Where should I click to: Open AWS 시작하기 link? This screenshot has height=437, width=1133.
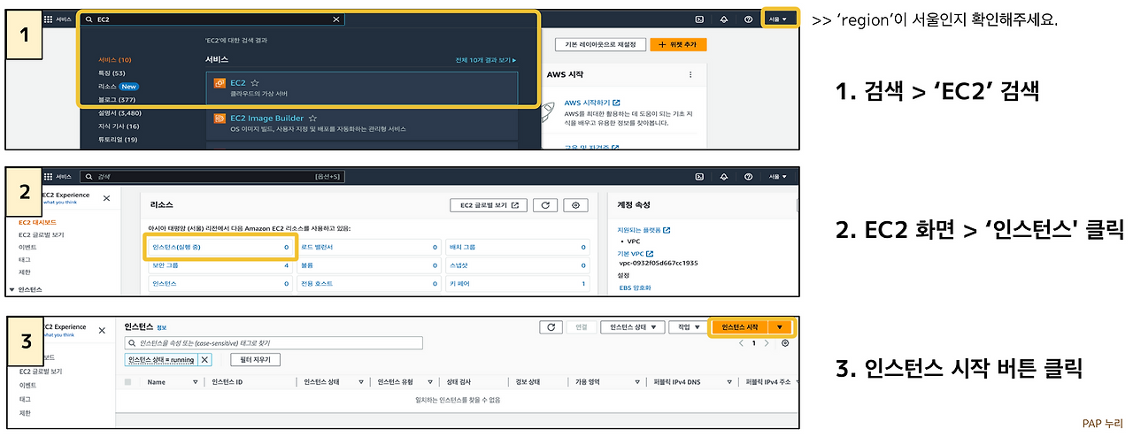coord(592,103)
